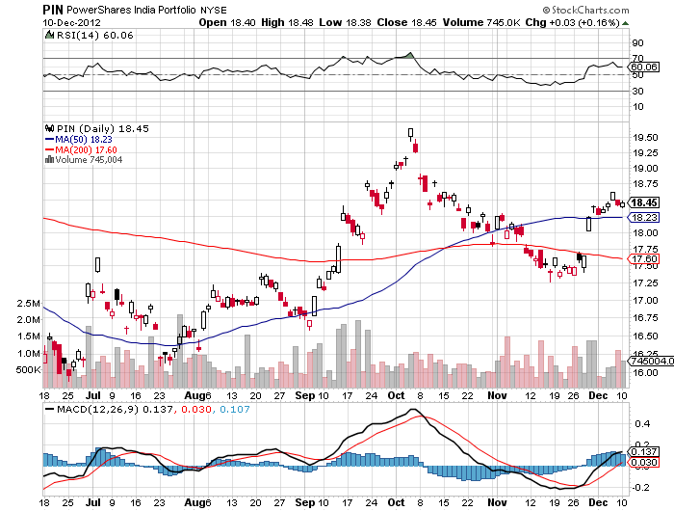Click the Low 18.38 value
Screen dimensions: 674x511
pos(345,22)
